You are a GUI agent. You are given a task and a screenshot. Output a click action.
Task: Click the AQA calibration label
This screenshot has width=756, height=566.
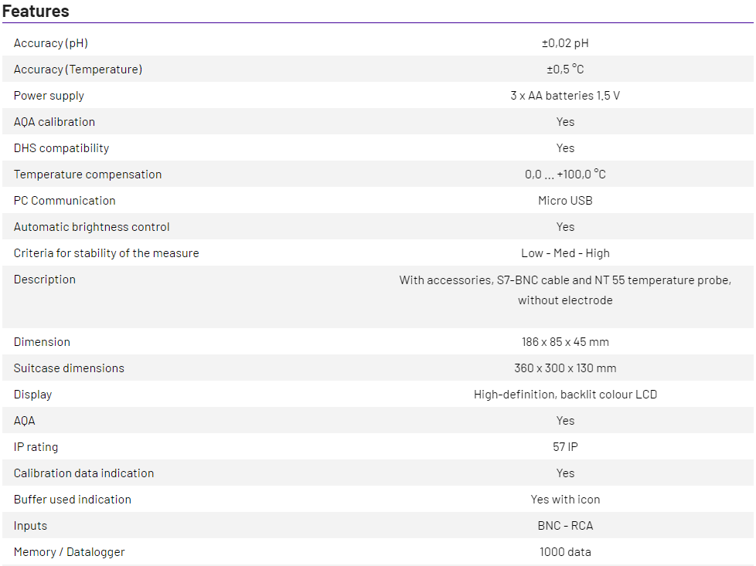[x=54, y=122]
